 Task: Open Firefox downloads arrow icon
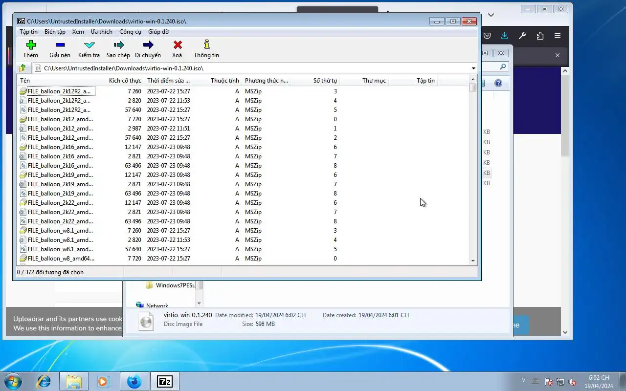coord(504,36)
